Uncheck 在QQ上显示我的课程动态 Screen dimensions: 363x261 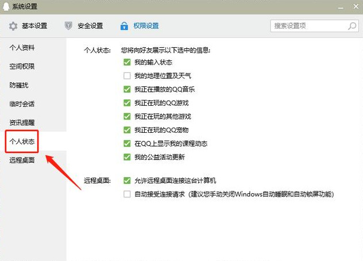127,144
